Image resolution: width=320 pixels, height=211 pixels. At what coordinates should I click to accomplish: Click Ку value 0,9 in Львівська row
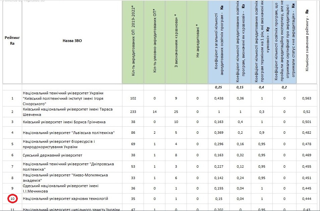click(262, 132)
